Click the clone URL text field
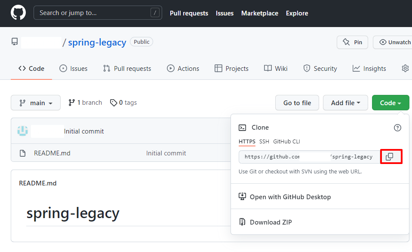Viewport: 412px width, 252px height. [x=310, y=157]
